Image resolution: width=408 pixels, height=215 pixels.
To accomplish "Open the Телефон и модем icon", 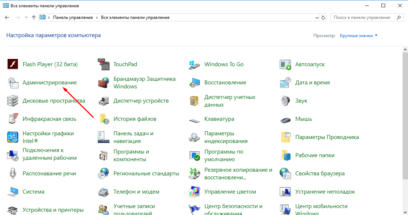I will pyautogui.click(x=104, y=192).
